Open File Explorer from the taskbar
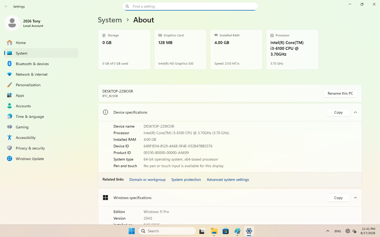The height and width of the screenshot is (237, 380). pyautogui.click(x=214, y=231)
